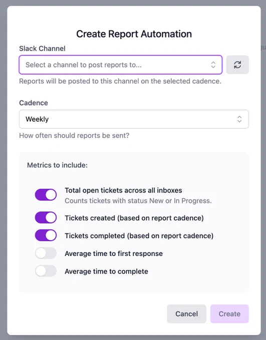Enable Average time to complete toggle
Screen dimensions: 266x340
point(46,271)
